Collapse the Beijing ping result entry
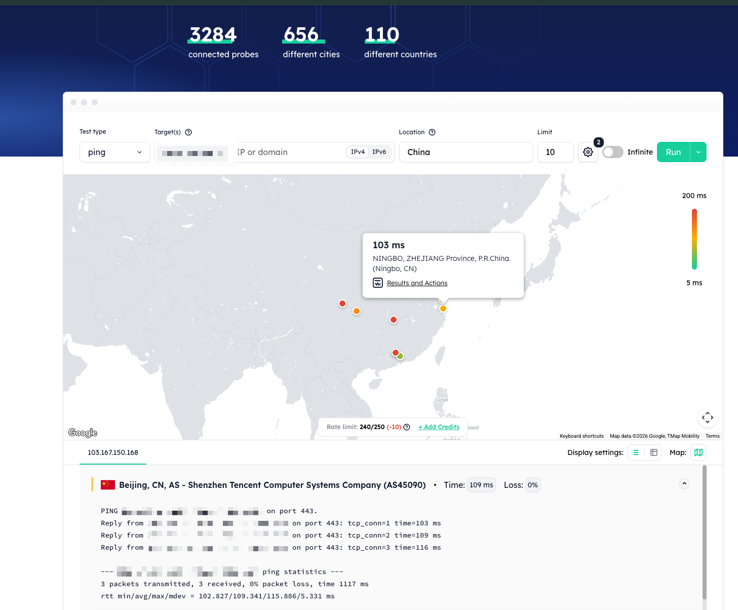 (684, 484)
